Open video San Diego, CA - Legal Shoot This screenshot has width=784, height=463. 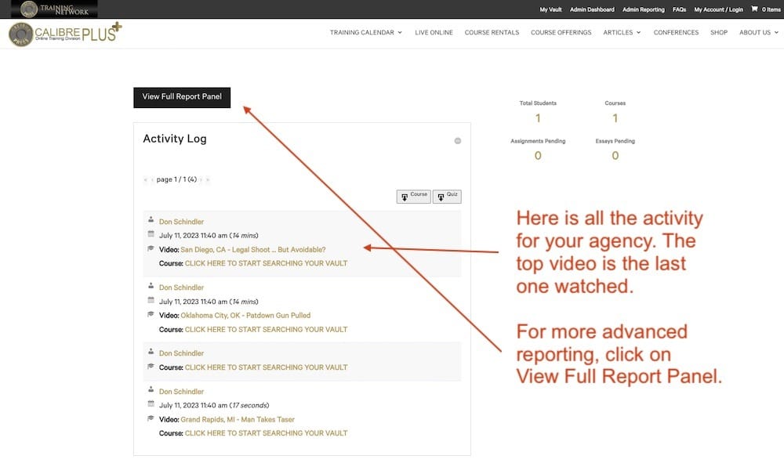click(253, 249)
